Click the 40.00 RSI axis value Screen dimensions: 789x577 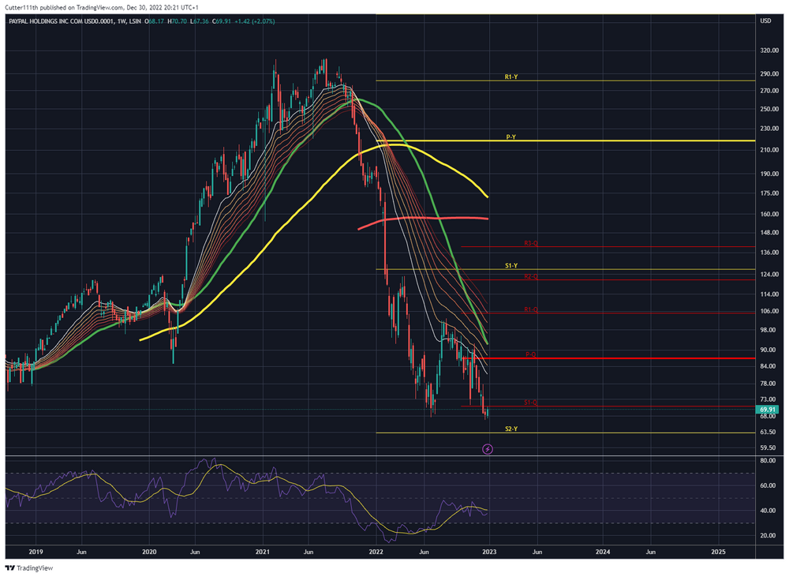coord(768,511)
